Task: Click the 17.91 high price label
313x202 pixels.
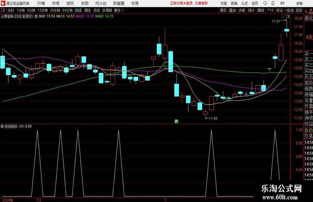Action: [x=276, y=21]
